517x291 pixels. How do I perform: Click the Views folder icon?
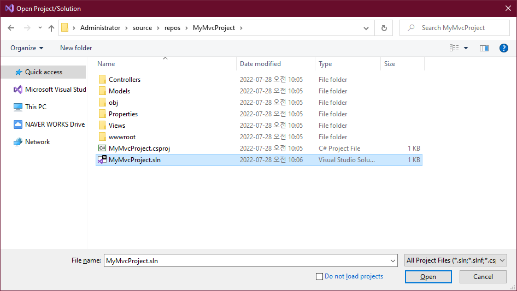click(102, 126)
